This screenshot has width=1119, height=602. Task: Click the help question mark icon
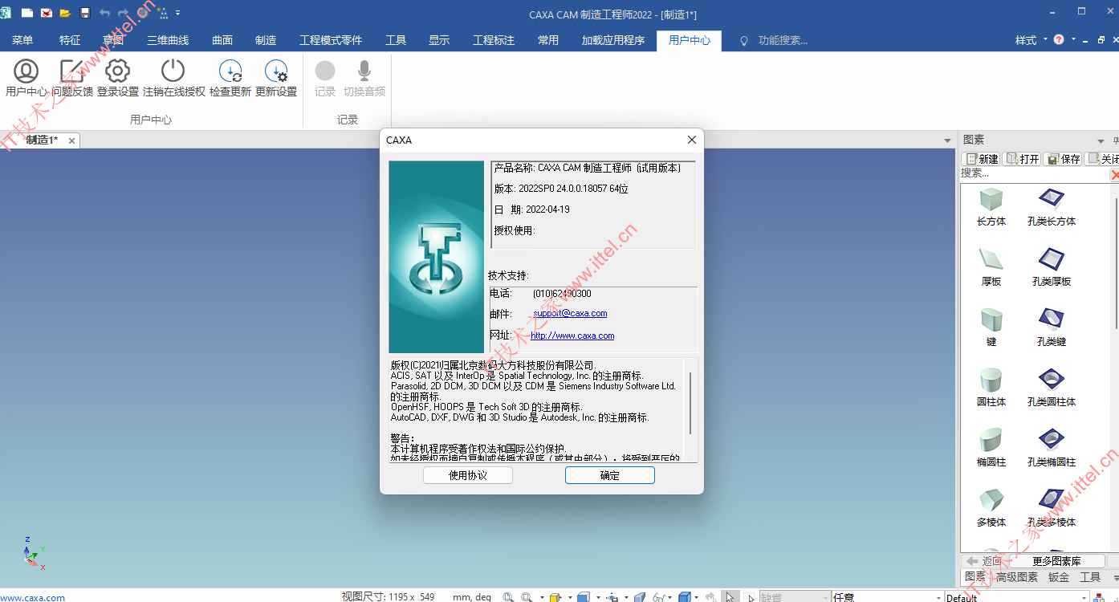[x=1059, y=39]
